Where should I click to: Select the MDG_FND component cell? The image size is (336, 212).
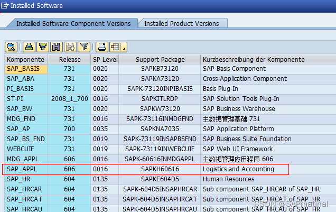pos(26,119)
